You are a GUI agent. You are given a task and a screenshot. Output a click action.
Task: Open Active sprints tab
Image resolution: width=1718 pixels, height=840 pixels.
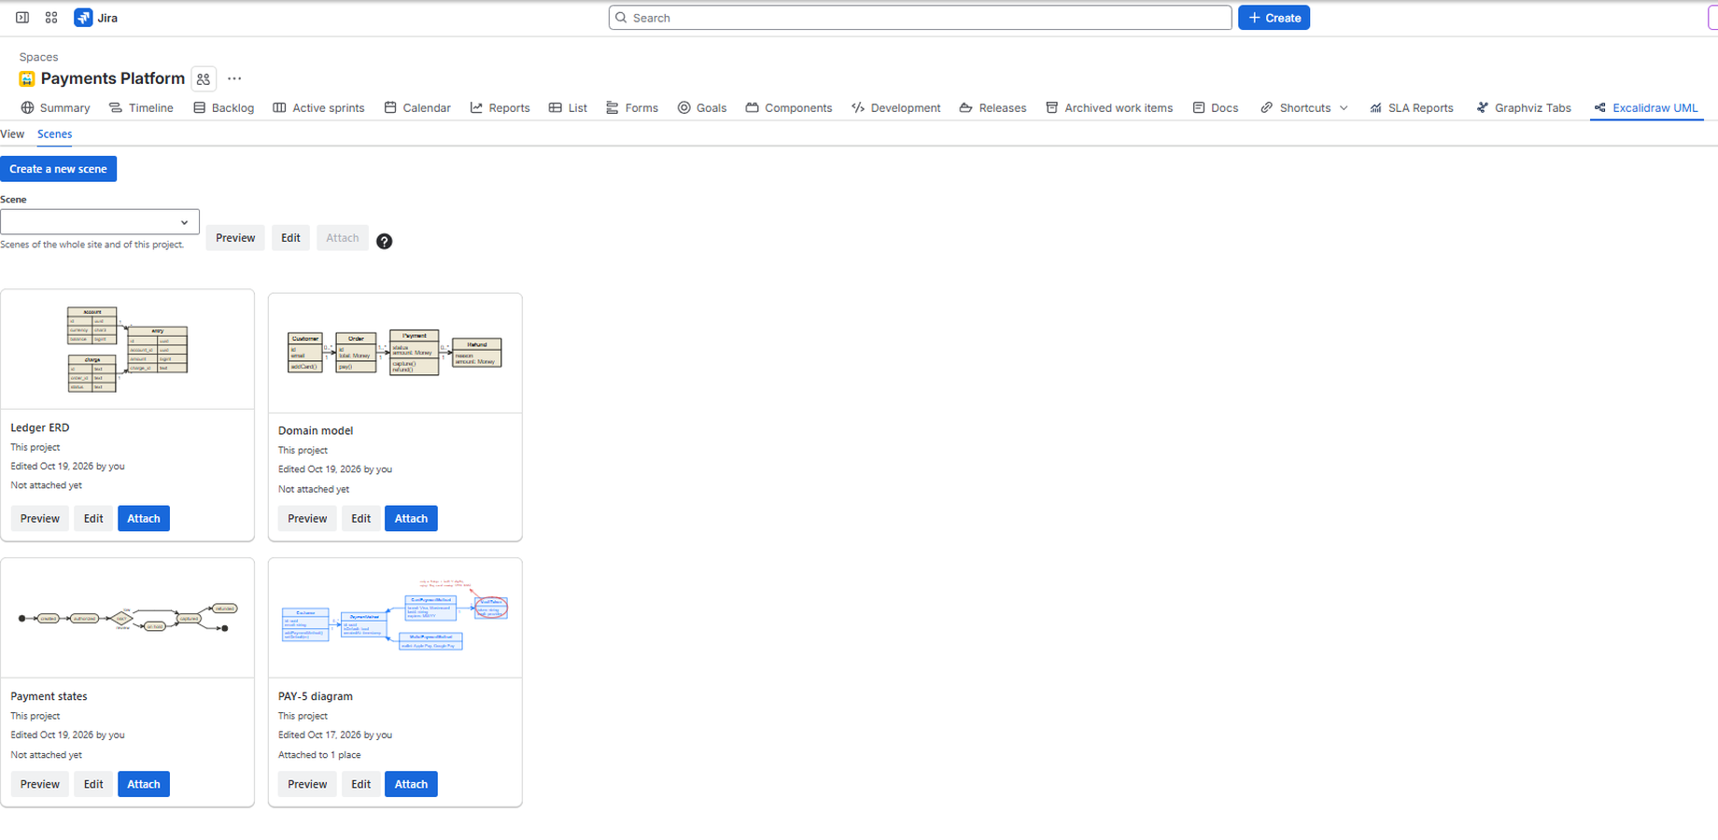tap(318, 108)
